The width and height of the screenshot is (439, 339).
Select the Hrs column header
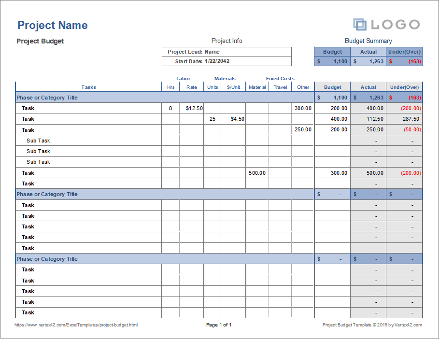point(170,87)
